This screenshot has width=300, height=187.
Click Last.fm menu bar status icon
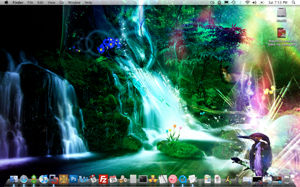point(212,3)
